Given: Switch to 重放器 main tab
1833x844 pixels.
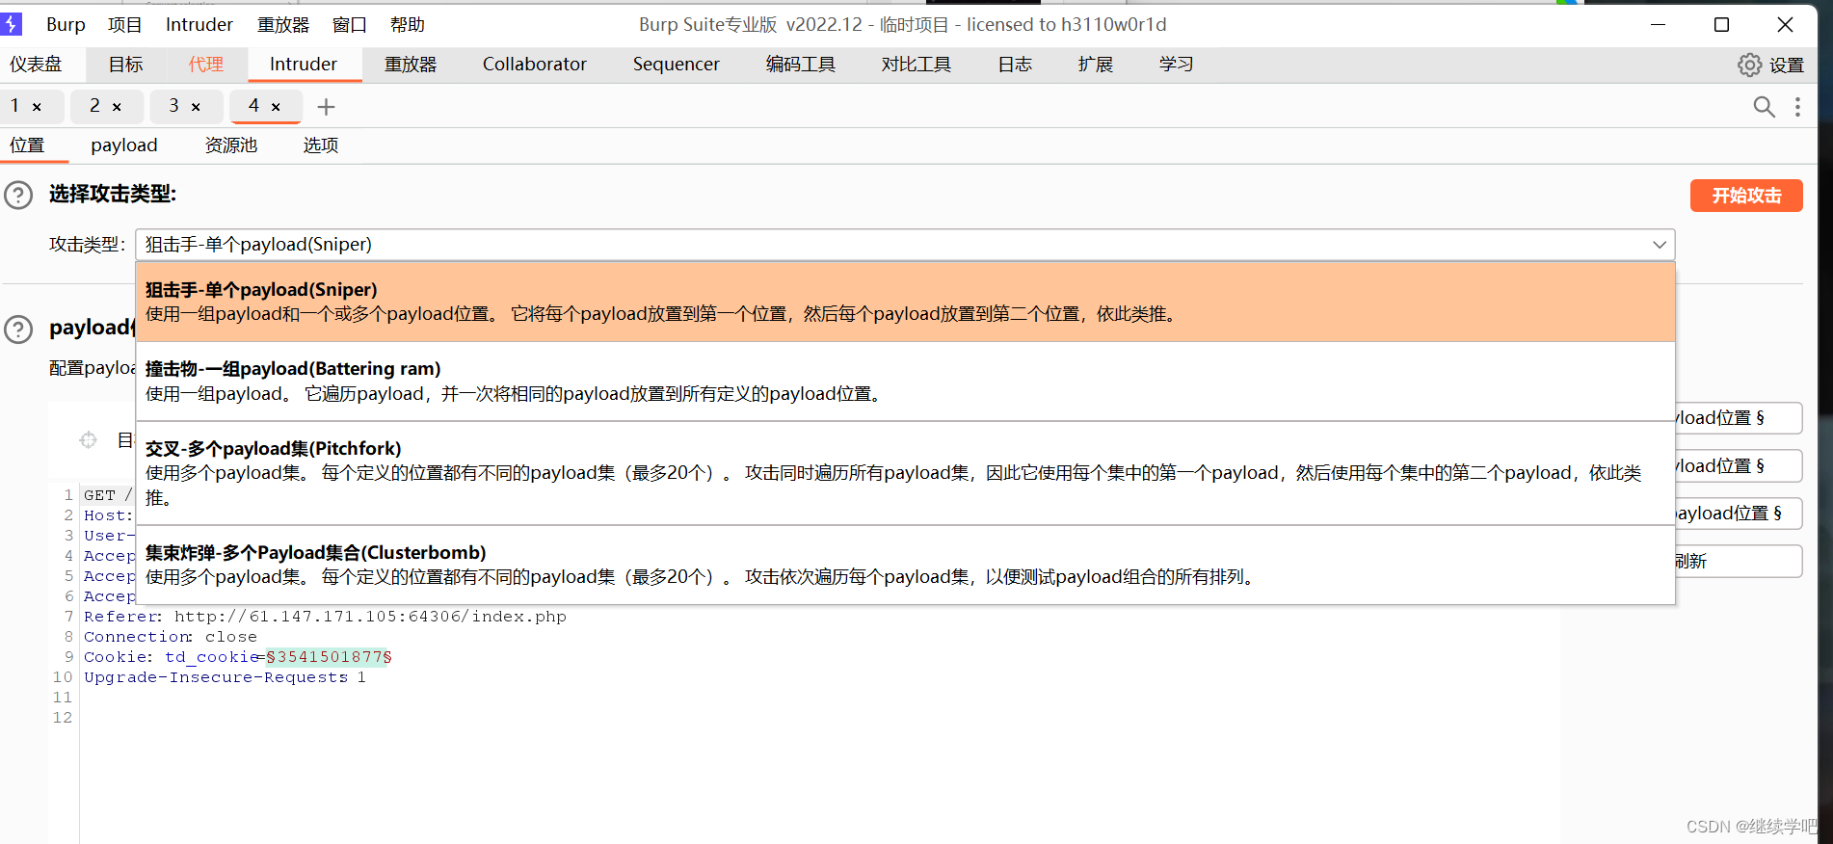Looking at the screenshot, I should [411, 65].
